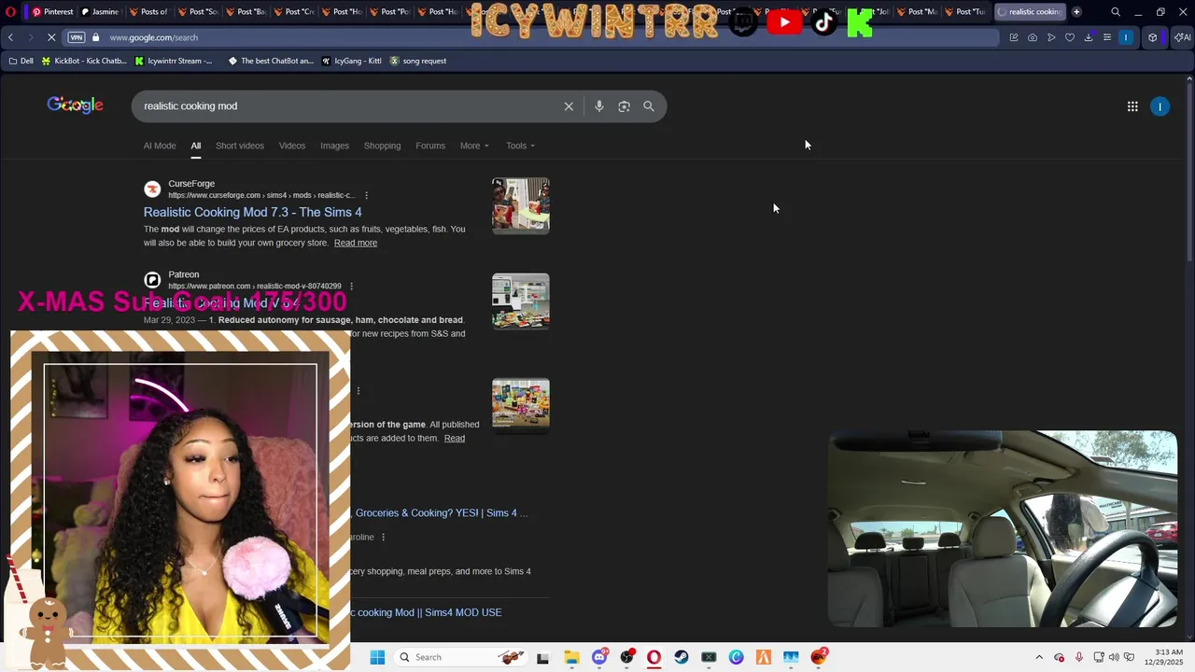Open a new tab with the plus button

(x=1076, y=12)
